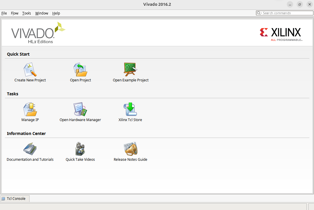
Task: Click the Quick Take Videos camera icon
Action: point(80,149)
